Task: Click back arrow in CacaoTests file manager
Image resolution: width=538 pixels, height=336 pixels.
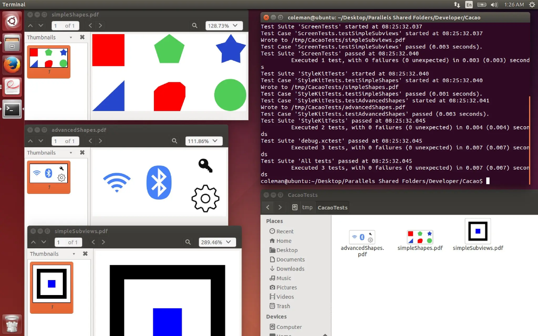Action: coord(268,207)
